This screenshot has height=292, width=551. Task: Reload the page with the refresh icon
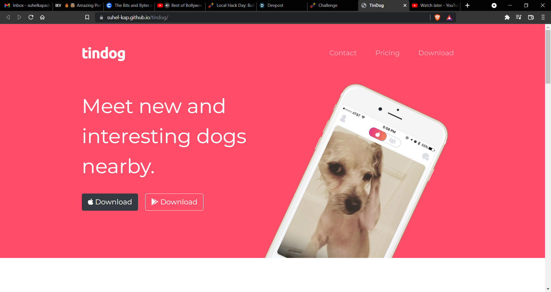31,17
